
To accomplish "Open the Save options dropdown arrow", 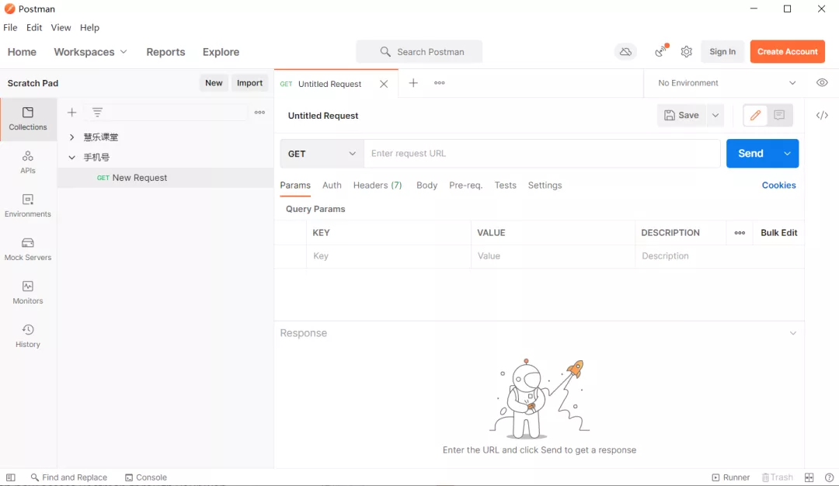I will (x=715, y=116).
